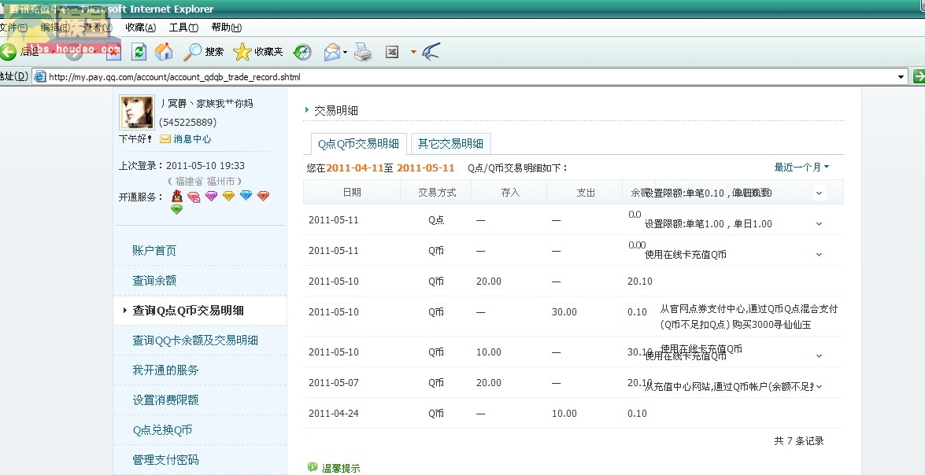Open the 消息中心 link
This screenshot has width=925, height=475.
[x=192, y=139]
